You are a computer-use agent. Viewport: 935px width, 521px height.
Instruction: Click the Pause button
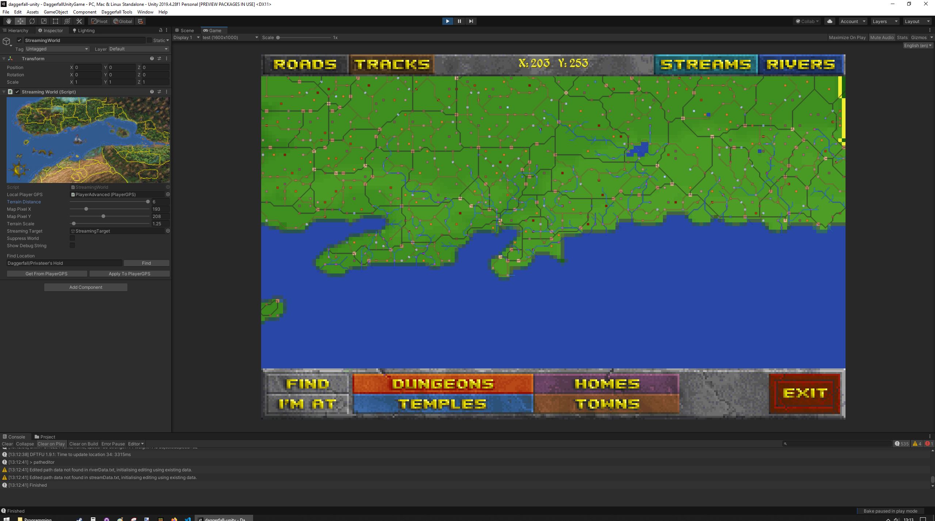point(459,21)
